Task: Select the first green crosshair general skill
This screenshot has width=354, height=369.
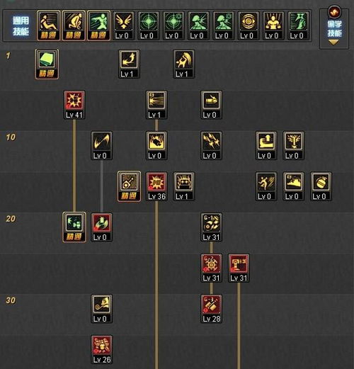Action: (x=149, y=25)
